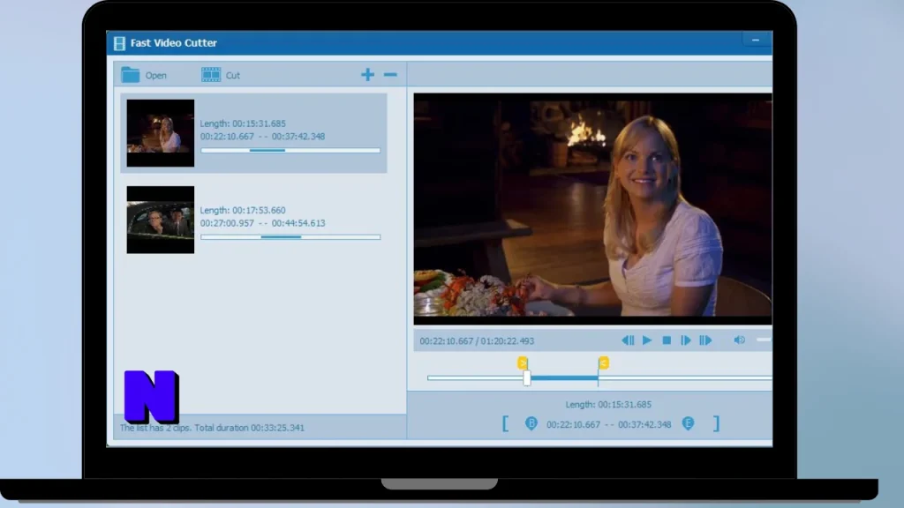
Task: Jump forward with the fast step button
Action: [x=705, y=340]
